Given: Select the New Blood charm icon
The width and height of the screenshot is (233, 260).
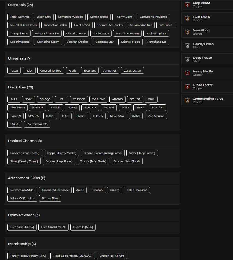Looking at the screenshot, I should point(187,32).
